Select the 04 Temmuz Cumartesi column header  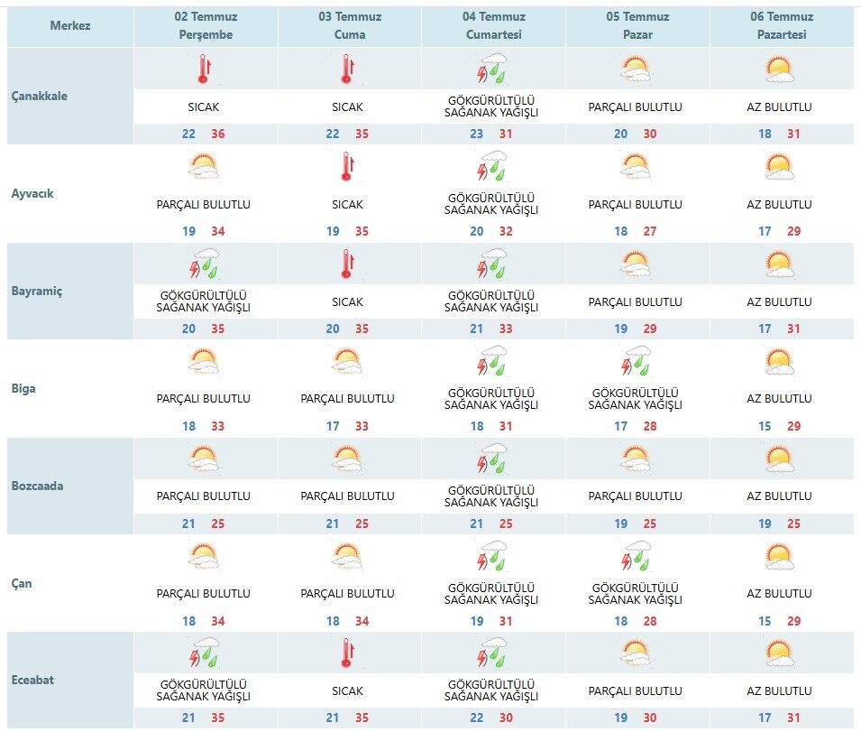click(x=494, y=26)
